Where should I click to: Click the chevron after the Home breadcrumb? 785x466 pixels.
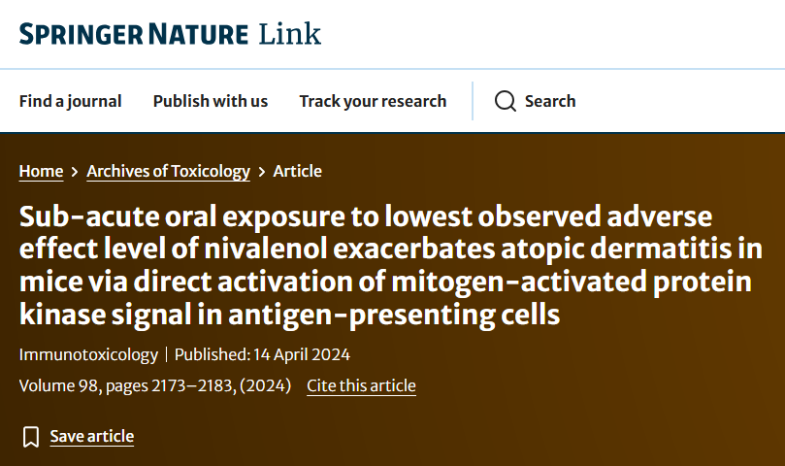click(x=75, y=172)
